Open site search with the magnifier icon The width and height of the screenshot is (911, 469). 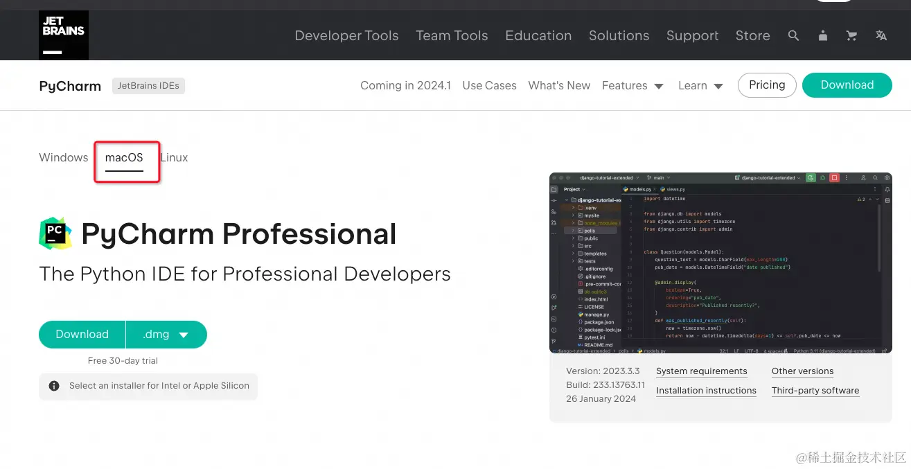tap(793, 35)
